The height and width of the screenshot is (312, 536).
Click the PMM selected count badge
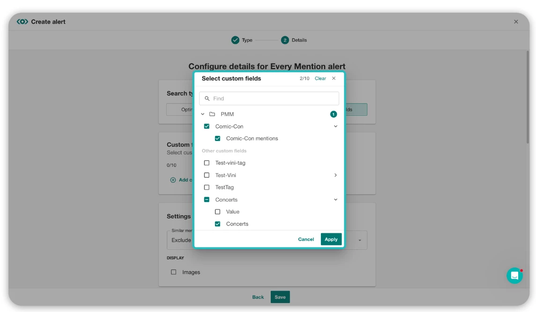pos(333,114)
